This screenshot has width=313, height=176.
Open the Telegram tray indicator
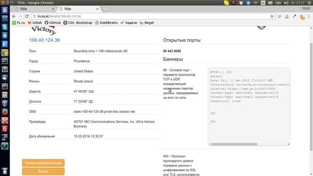point(248,3)
